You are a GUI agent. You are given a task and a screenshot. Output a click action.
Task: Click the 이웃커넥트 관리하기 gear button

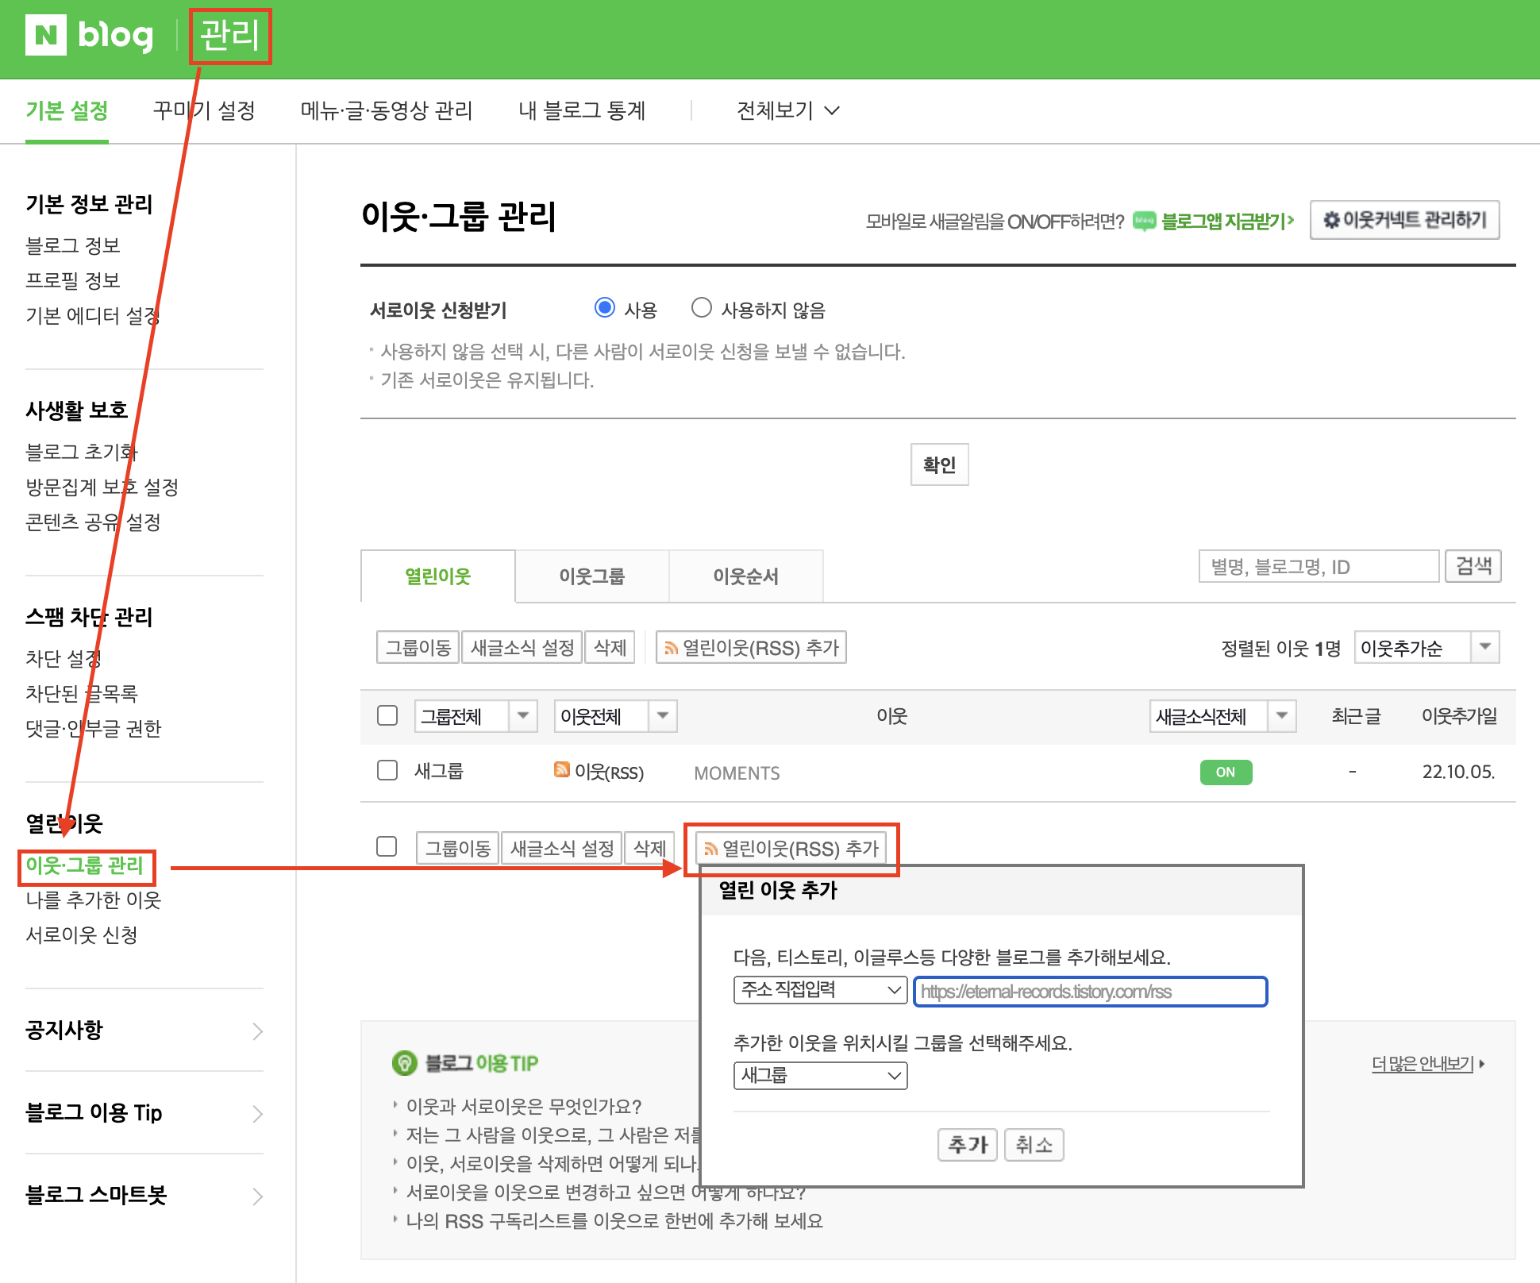[1404, 220]
